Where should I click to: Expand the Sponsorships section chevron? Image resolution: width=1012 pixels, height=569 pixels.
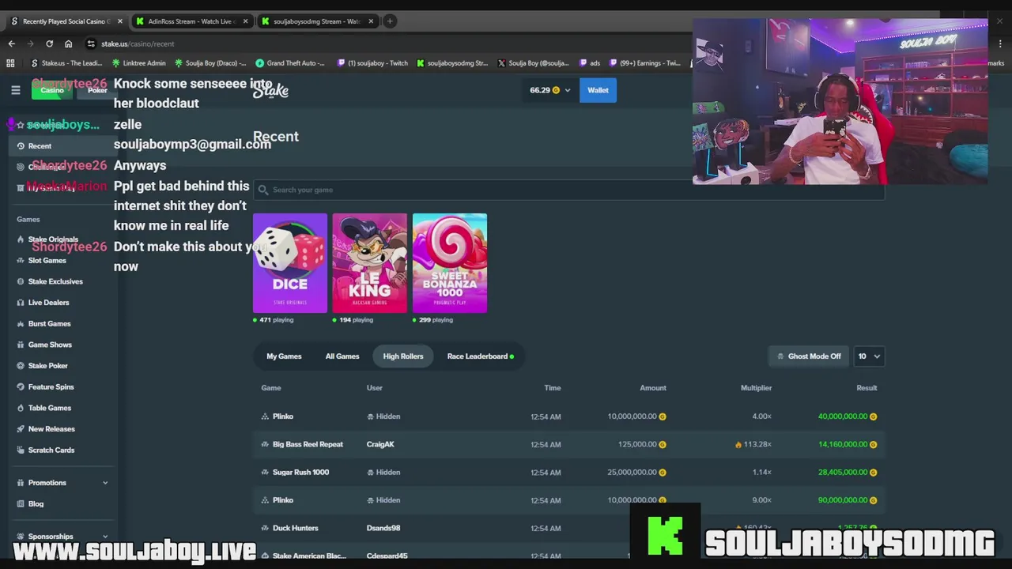pyautogui.click(x=104, y=537)
